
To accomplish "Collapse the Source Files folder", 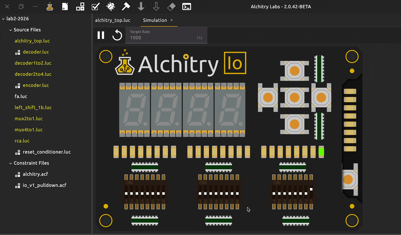I will coord(11,30).
